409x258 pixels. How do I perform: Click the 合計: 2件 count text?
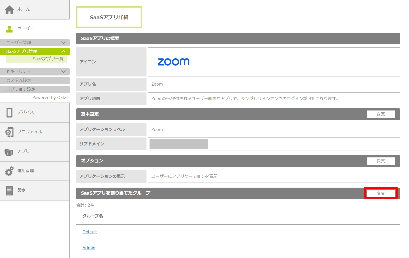pyautogui.click(x=85, y=205)
